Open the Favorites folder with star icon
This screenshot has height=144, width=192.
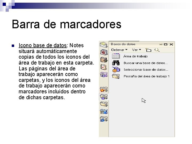click(x=103, y=89)
